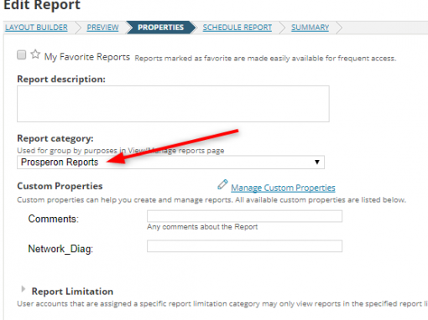The width and height of the screenshot is (428, 320).
Task: Click the Report description label
Action: pos(61,80)
